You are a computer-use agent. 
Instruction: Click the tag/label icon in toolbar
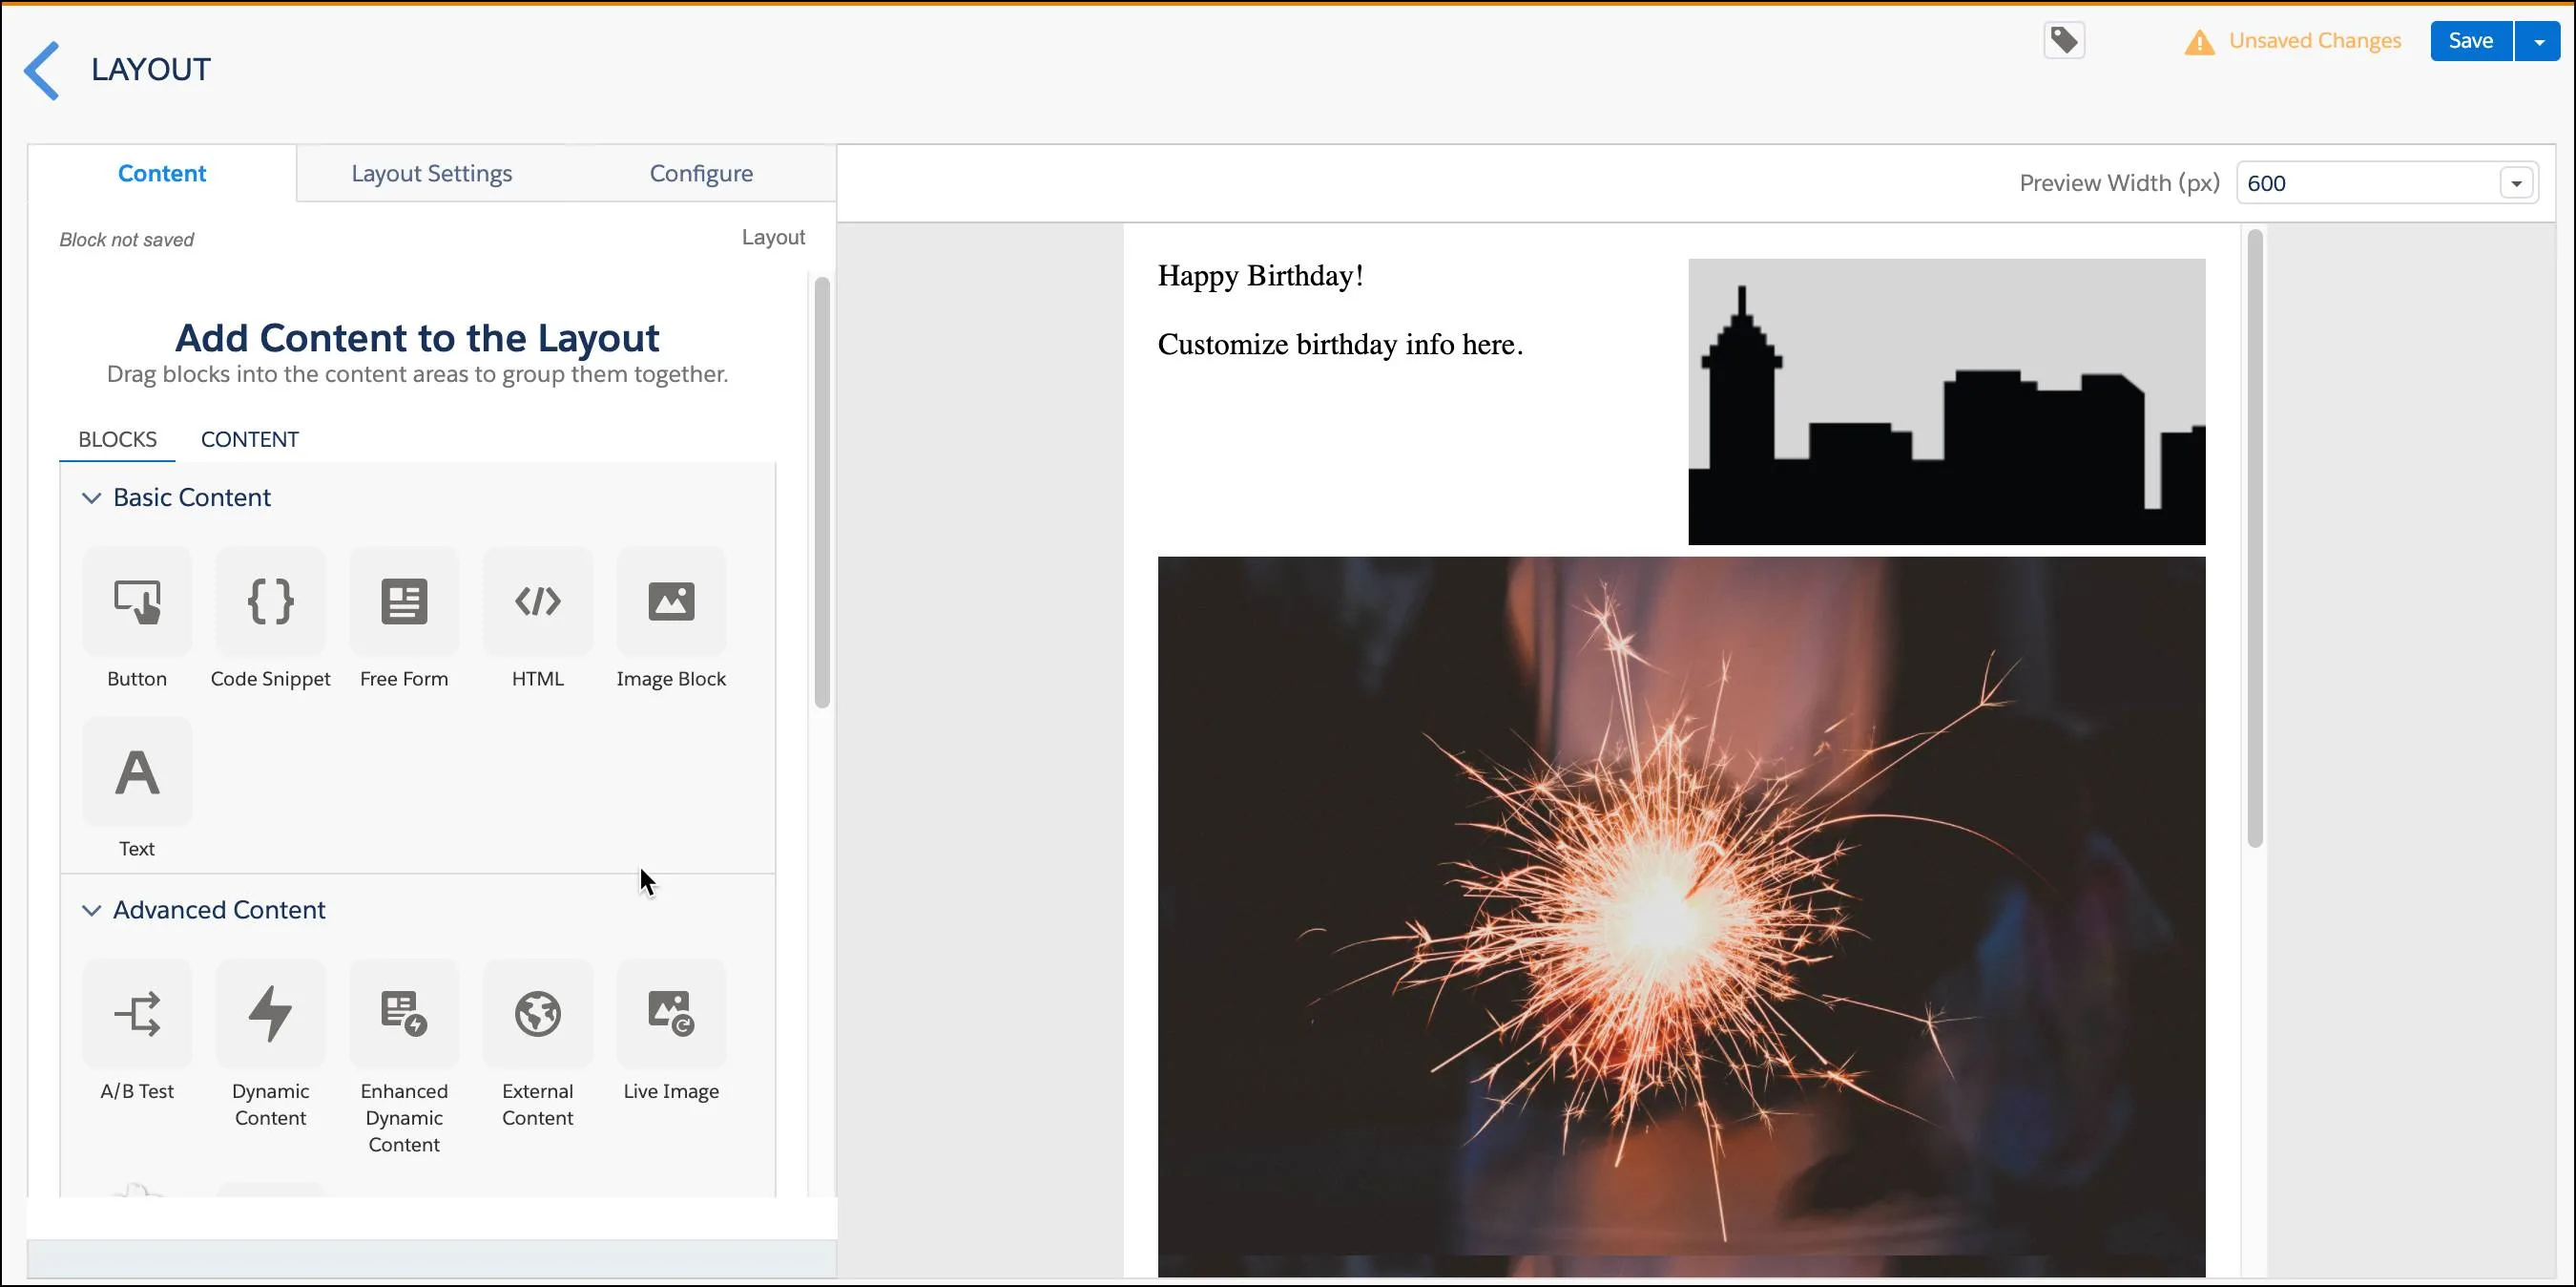[2065, 39]
